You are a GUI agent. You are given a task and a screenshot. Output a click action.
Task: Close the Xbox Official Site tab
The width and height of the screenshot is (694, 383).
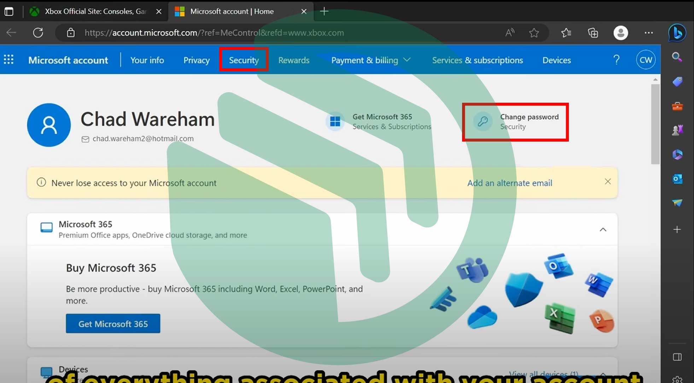click(x=159, y=11)
